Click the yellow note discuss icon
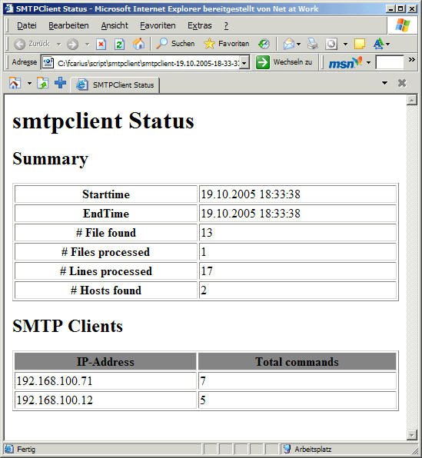422x458 pixels. point(360,44)
